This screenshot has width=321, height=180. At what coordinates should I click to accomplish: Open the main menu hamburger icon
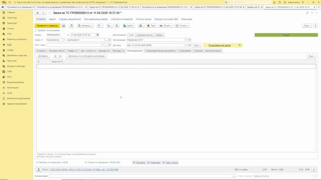pyautogui.click(x=10, y=2)
